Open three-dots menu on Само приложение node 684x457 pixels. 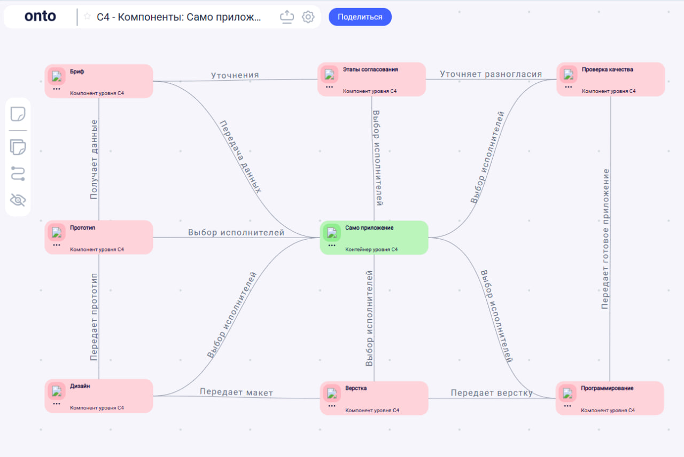point(332,246)
